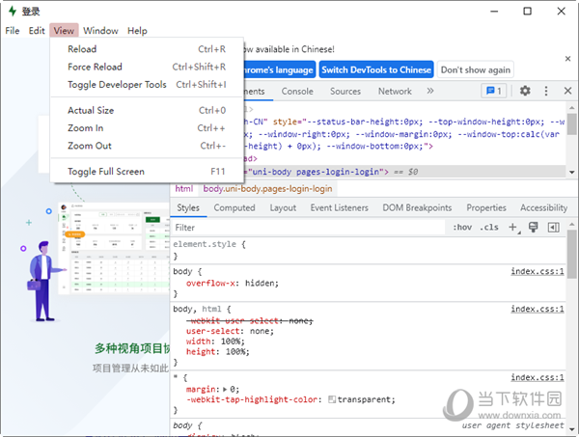Open the Help menu
Viewport: 579px width, 437px height.
(137, 31)
